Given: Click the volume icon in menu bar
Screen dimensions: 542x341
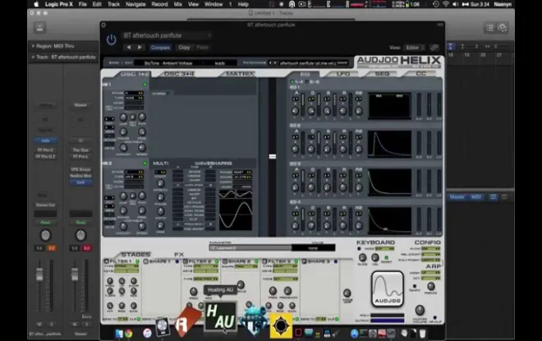Looking at the screenshot, I should (456, 4).
